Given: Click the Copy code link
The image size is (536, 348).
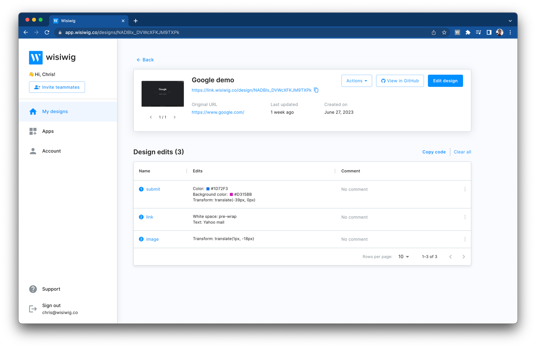Looking at the screenshot, I should 434,152.
